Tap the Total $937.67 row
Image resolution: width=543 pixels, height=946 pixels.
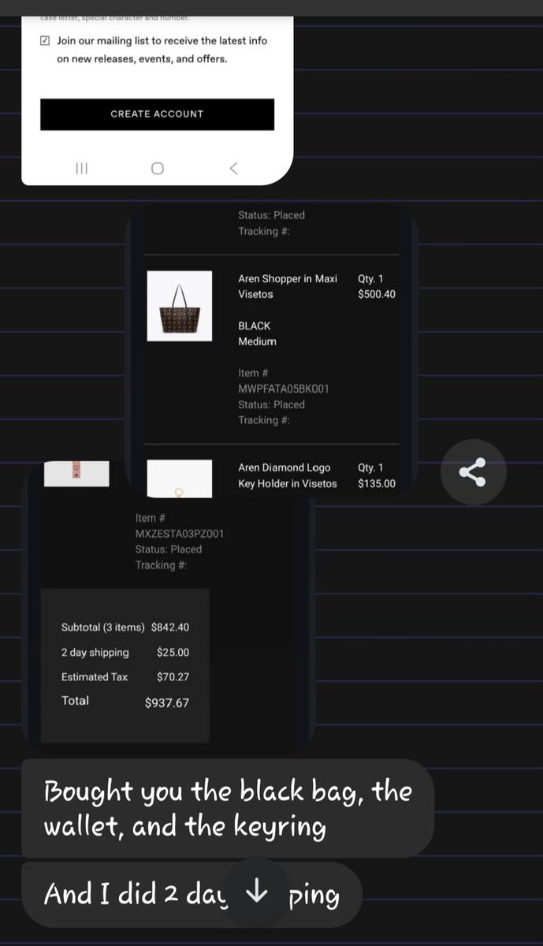[x=125, y=702]
